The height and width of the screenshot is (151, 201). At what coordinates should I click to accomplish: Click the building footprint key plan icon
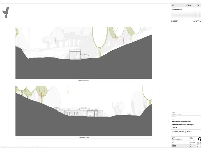coord(6,12)
